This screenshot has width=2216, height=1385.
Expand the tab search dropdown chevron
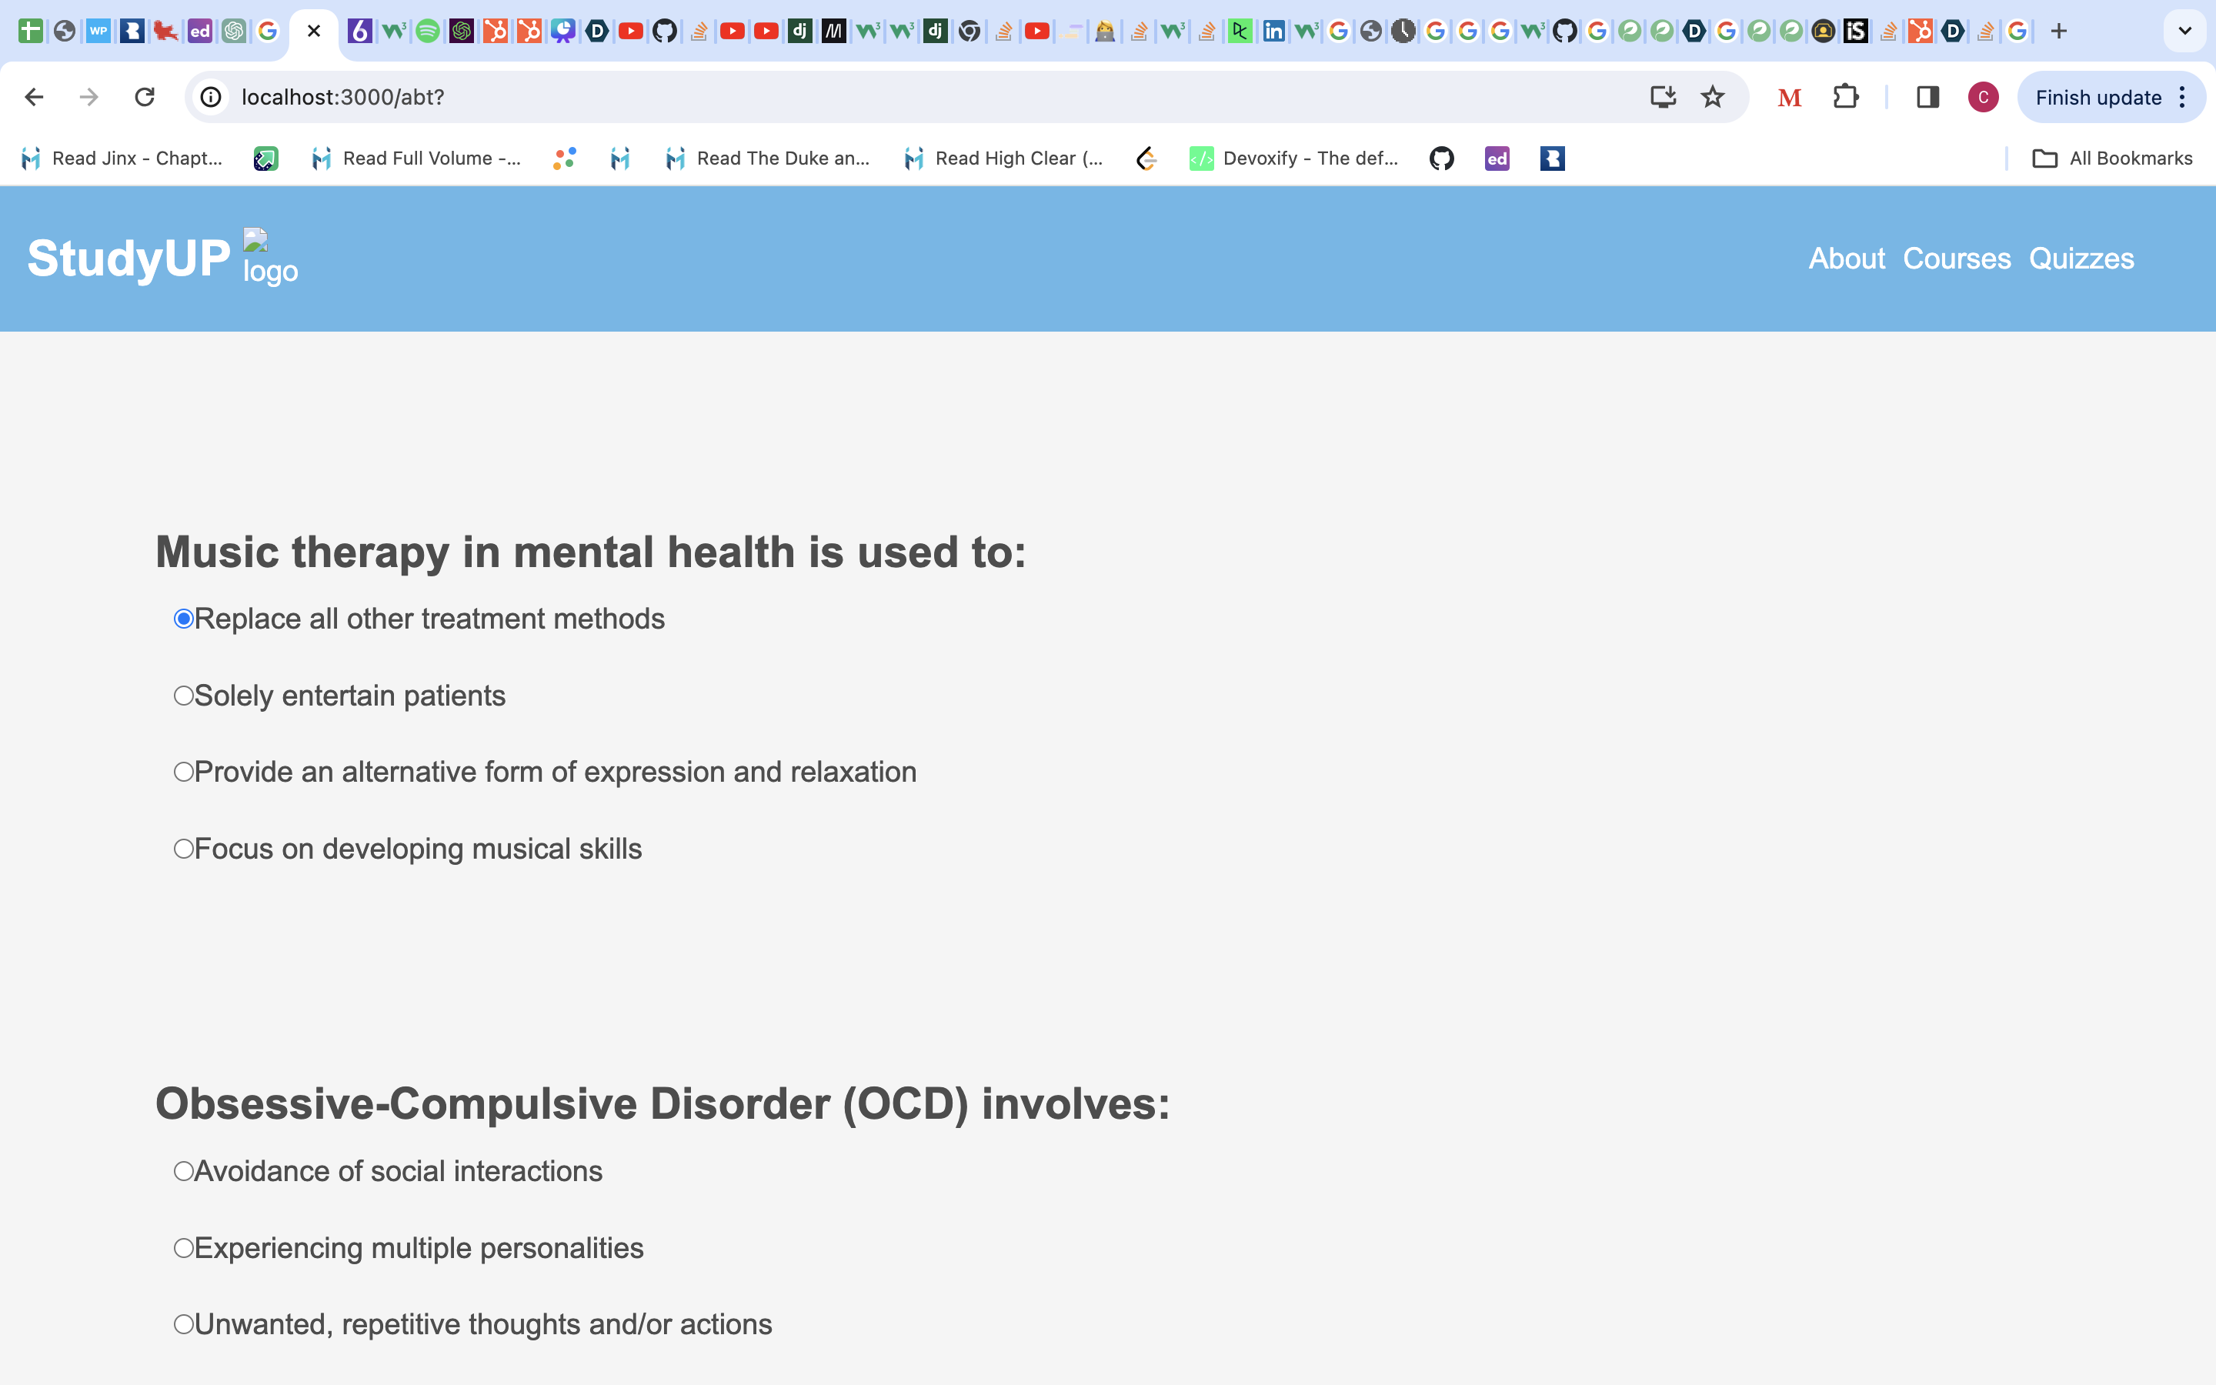[x=2185, y=31]
